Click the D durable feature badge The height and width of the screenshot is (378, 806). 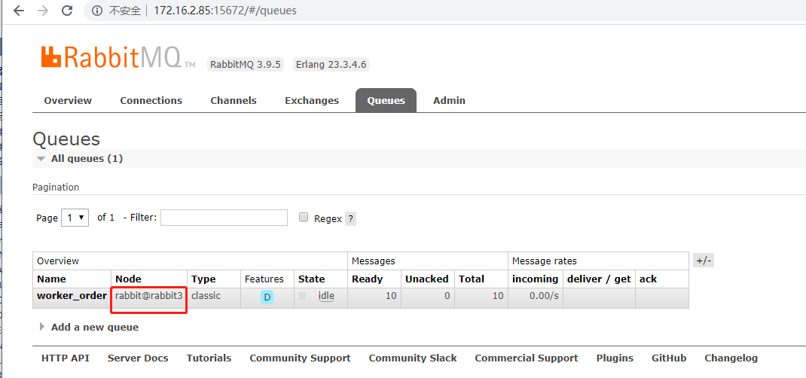(267, 297)
